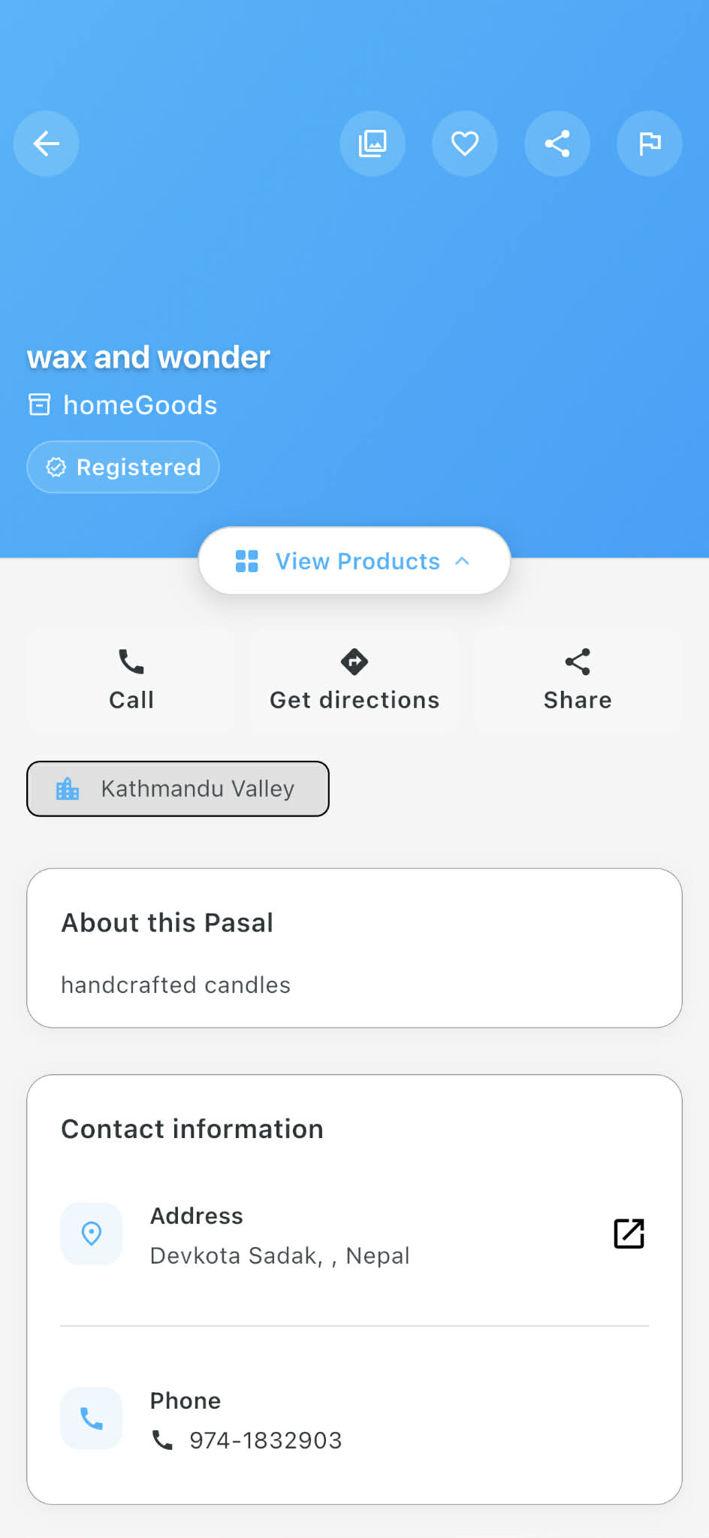
Task: Tap the Registered verification badge
Action: click(x=123, y=468)
